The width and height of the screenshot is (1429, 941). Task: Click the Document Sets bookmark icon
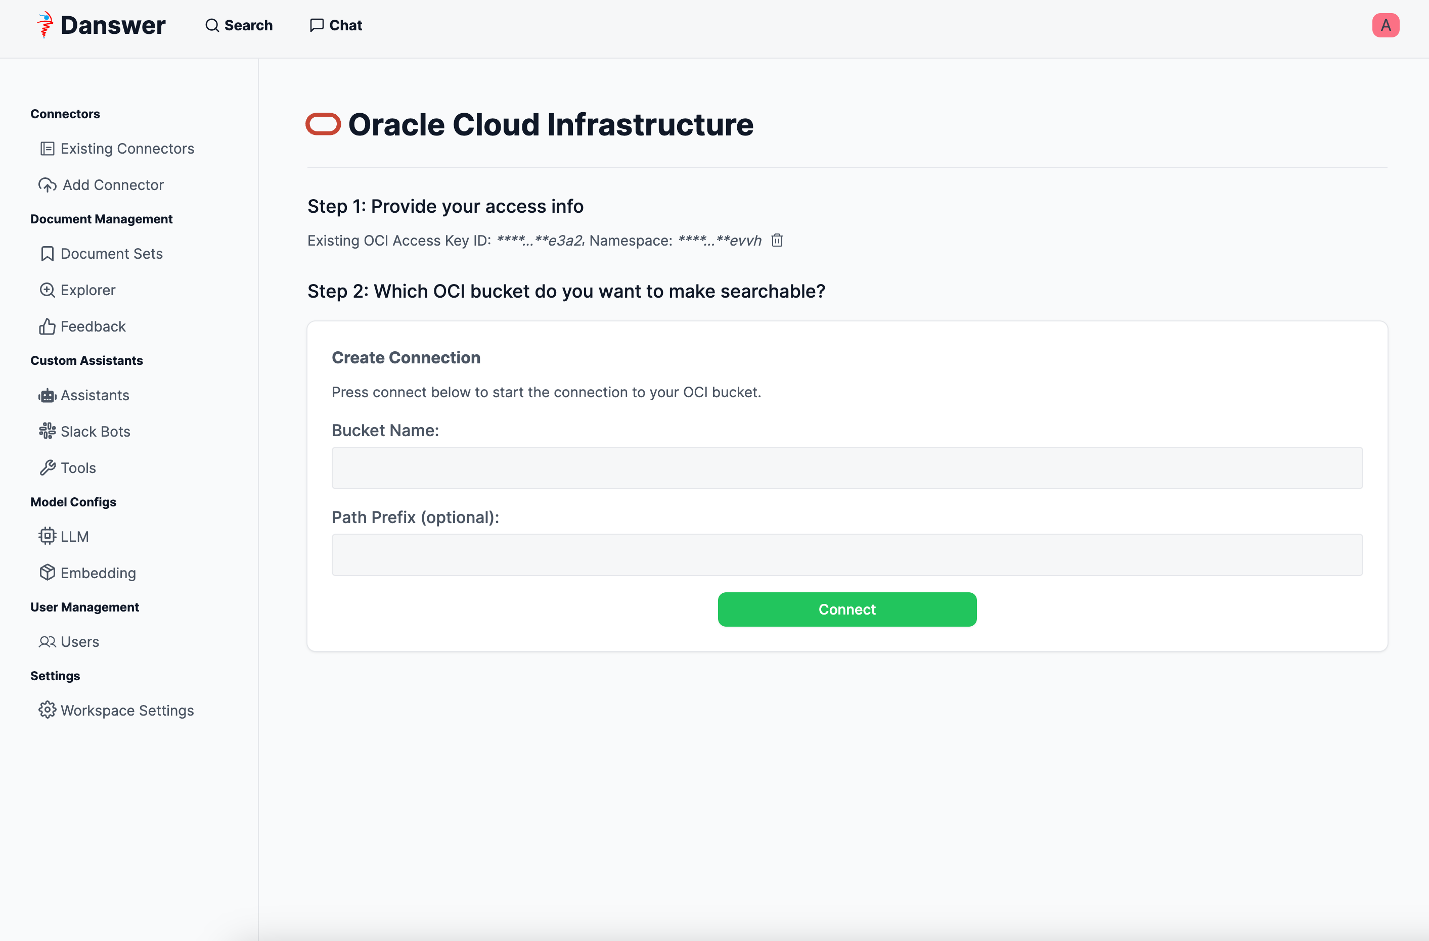coord(48,254)
